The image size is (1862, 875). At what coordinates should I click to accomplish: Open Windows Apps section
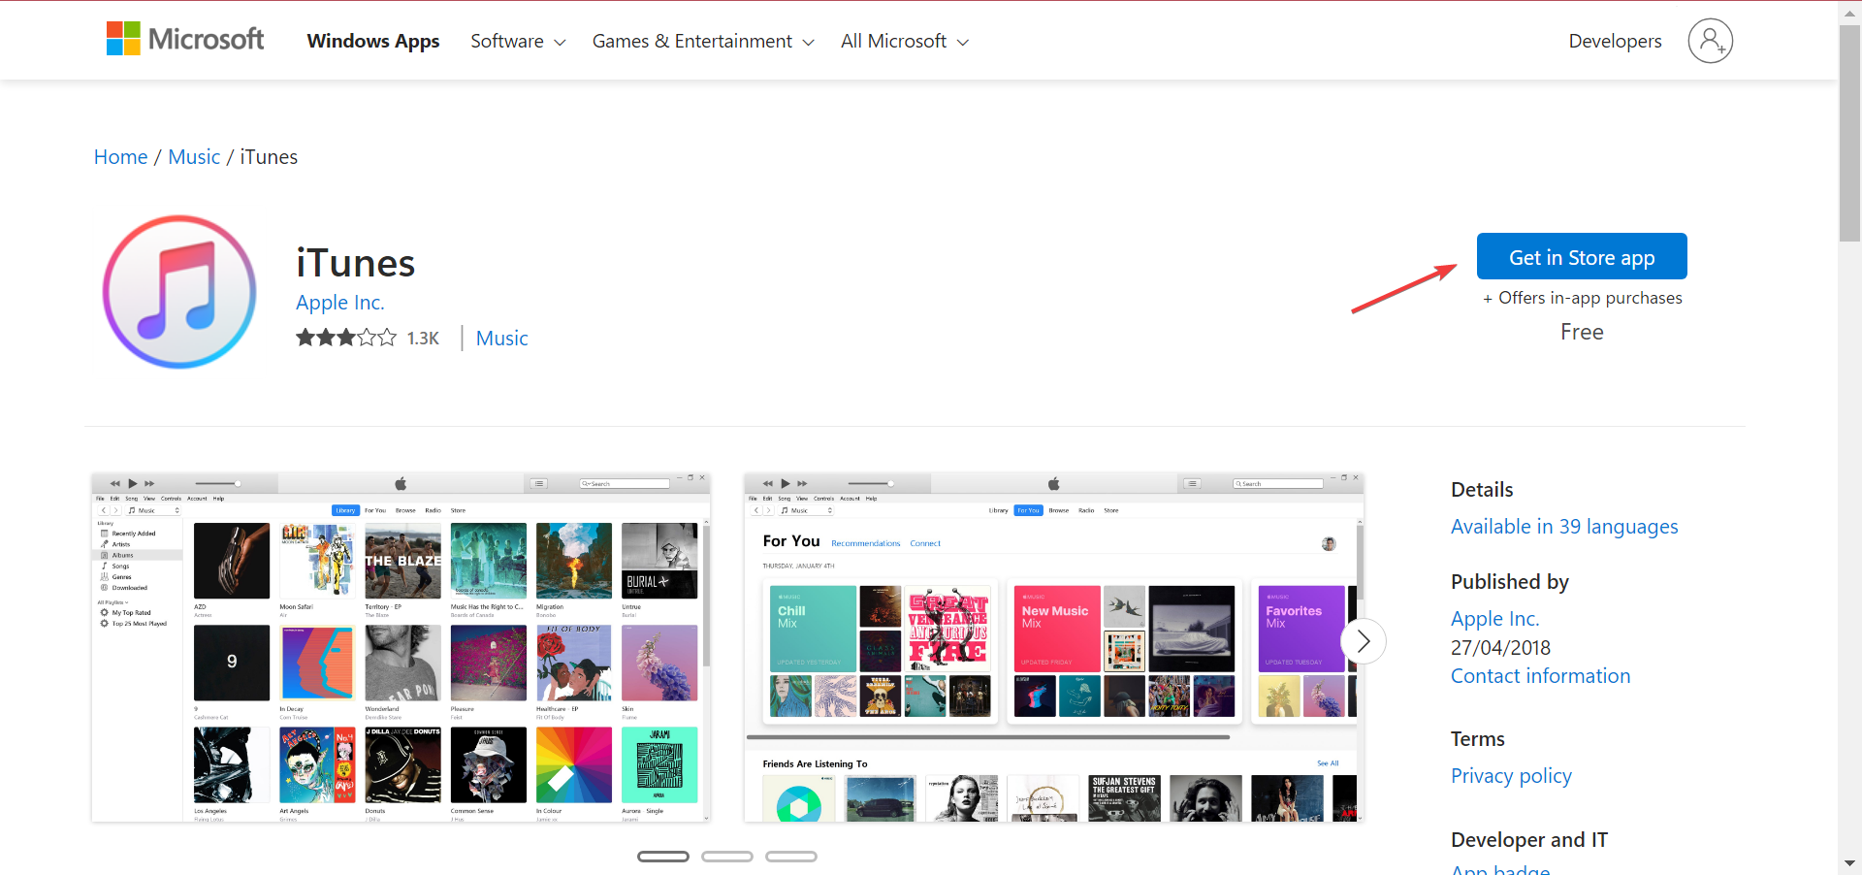pos(373,41)
